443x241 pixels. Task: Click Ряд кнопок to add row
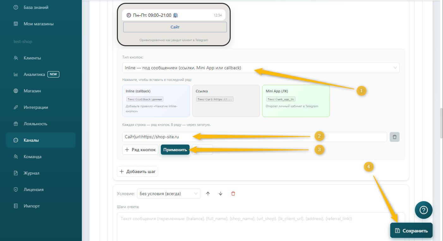click(140, 150)
